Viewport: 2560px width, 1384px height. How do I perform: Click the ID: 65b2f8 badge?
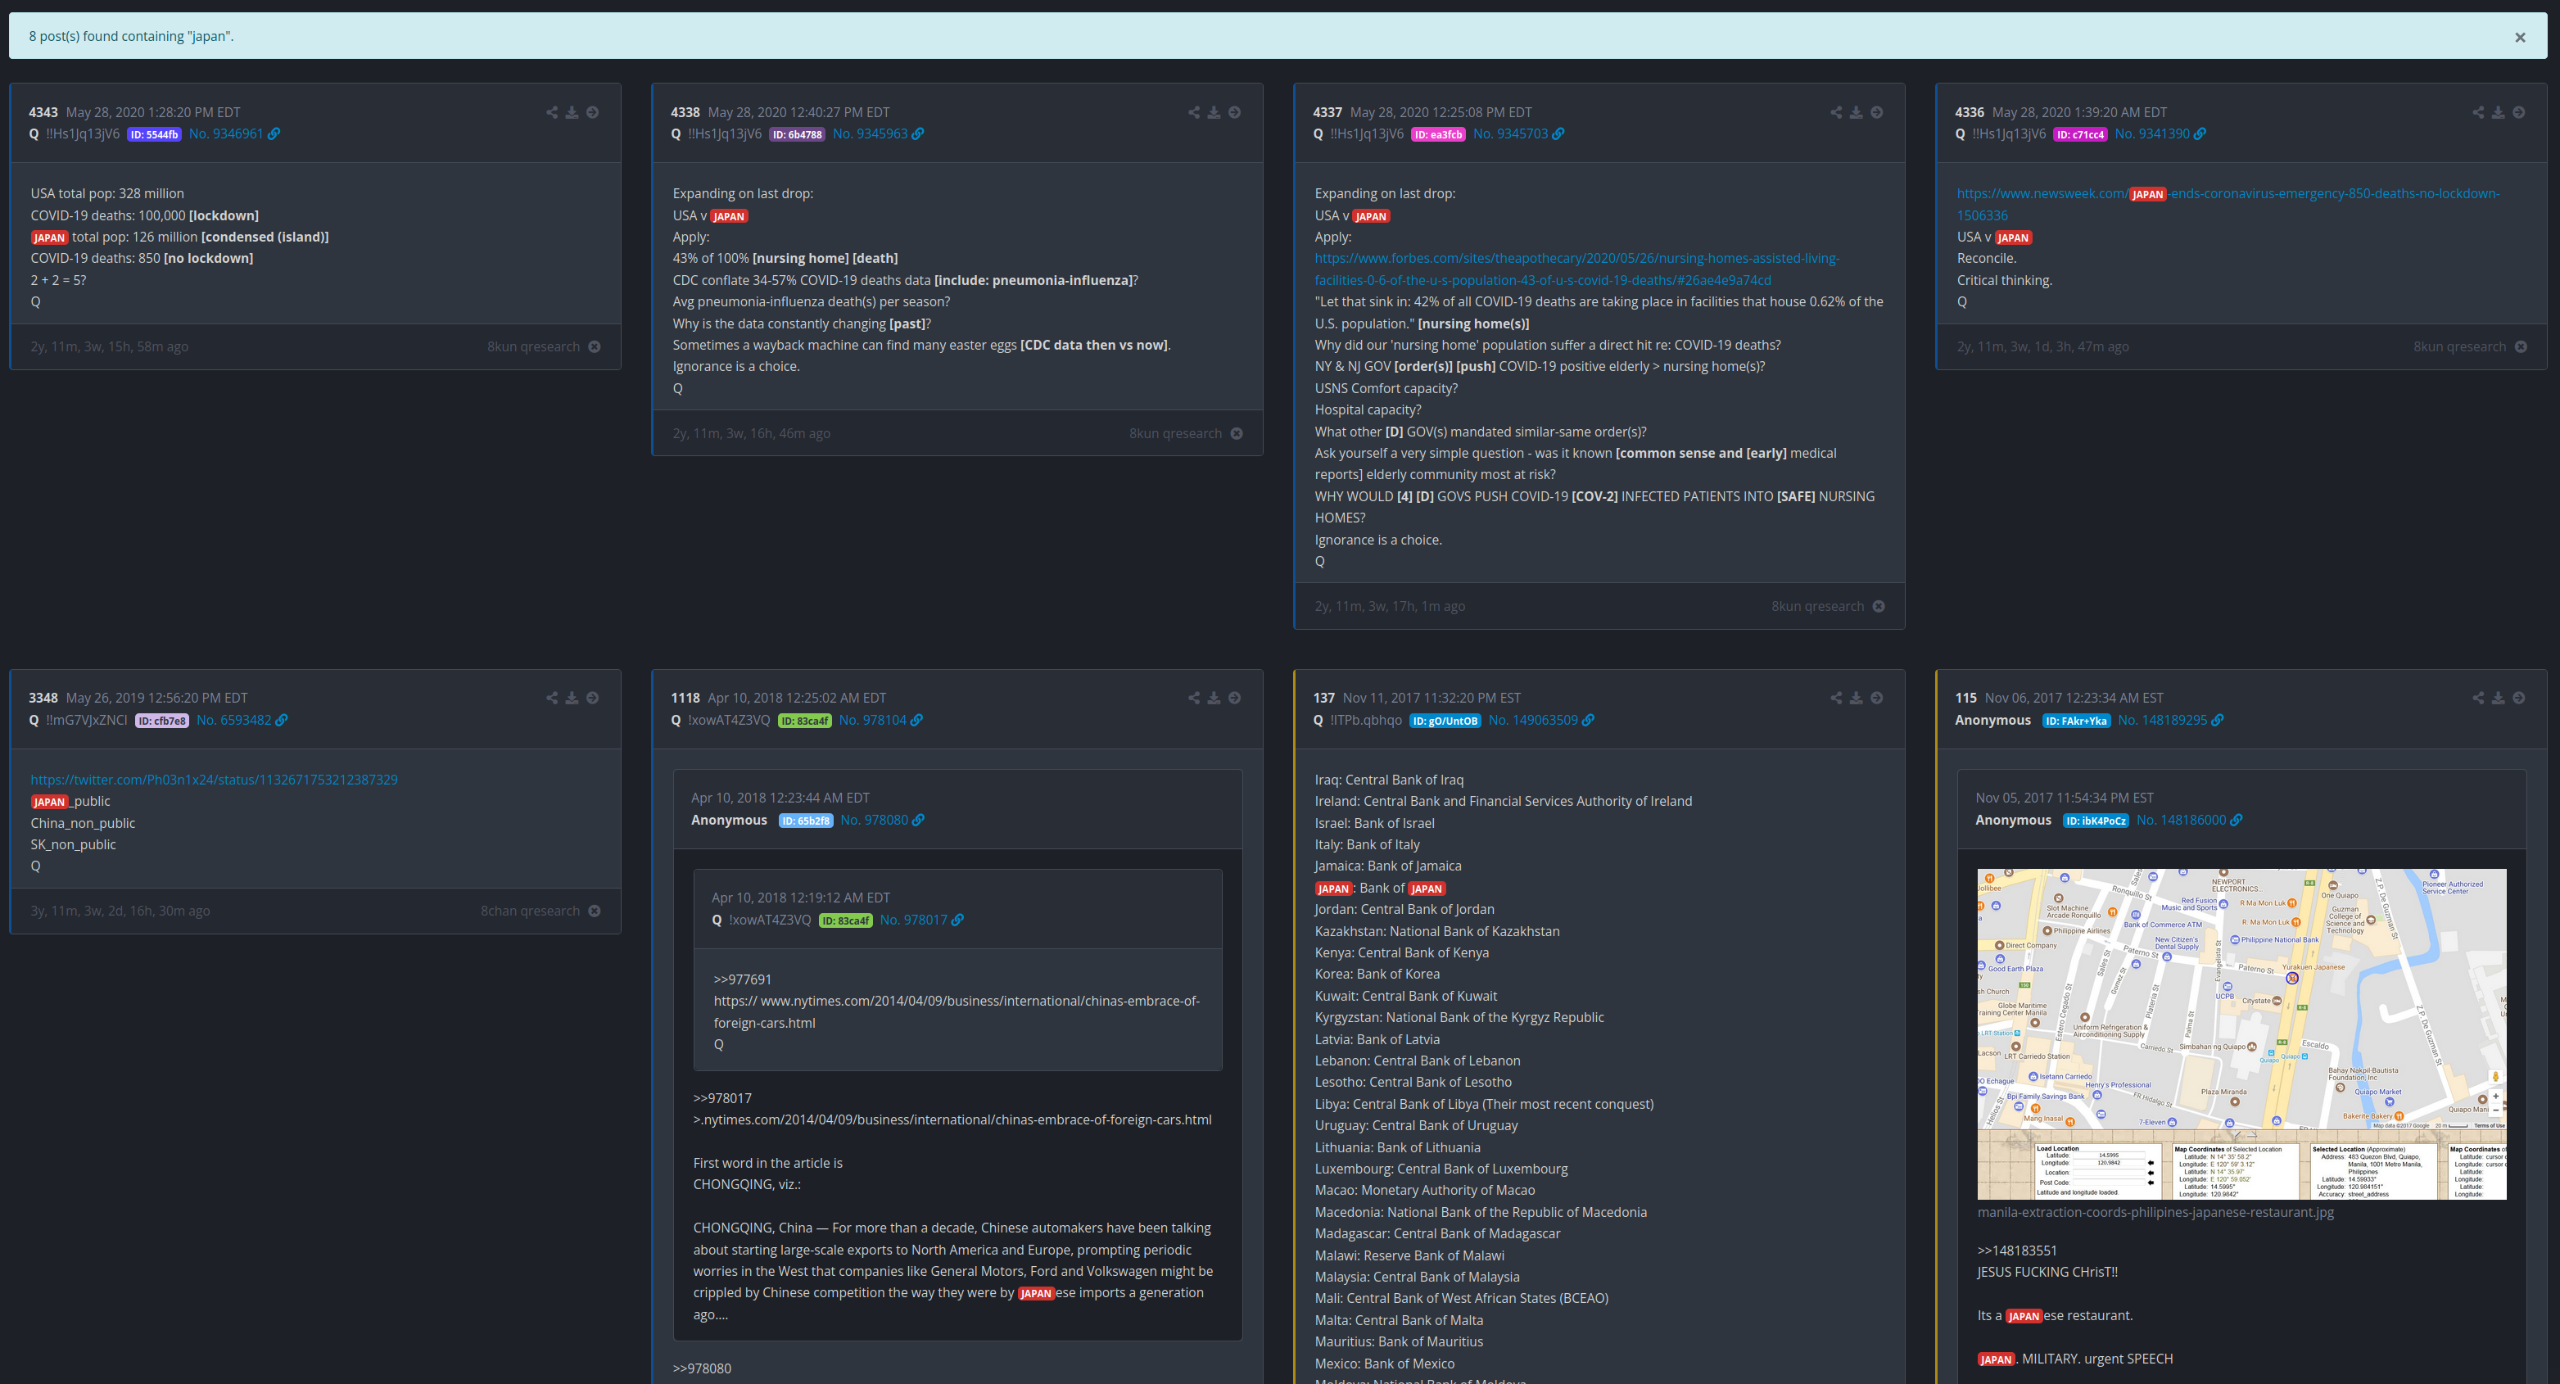click(806, 821)
